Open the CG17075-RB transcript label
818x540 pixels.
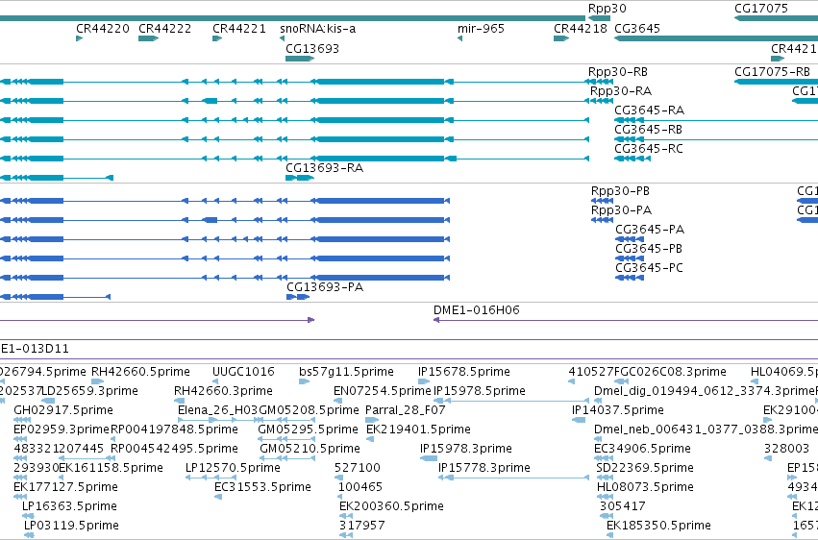[772, 72]
